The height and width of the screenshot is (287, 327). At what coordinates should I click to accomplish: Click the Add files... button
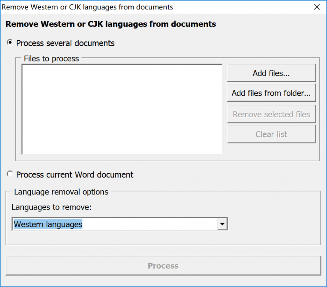point(271,73)
